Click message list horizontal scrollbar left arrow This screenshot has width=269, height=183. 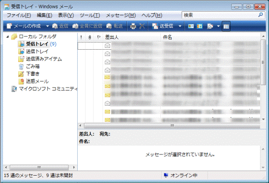(x=81, y=125)
